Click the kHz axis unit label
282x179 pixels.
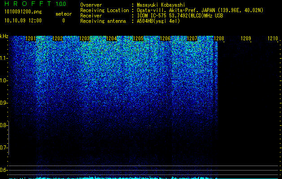[x=4, y=36]
